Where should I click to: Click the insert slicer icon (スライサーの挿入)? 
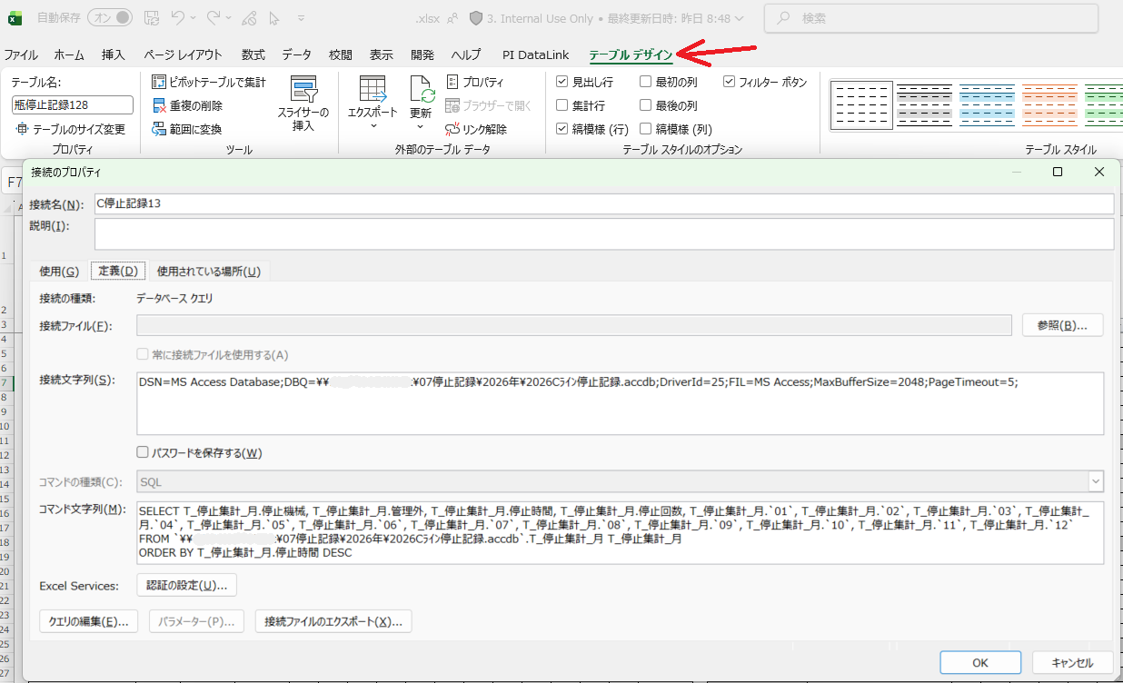[303, 89]
